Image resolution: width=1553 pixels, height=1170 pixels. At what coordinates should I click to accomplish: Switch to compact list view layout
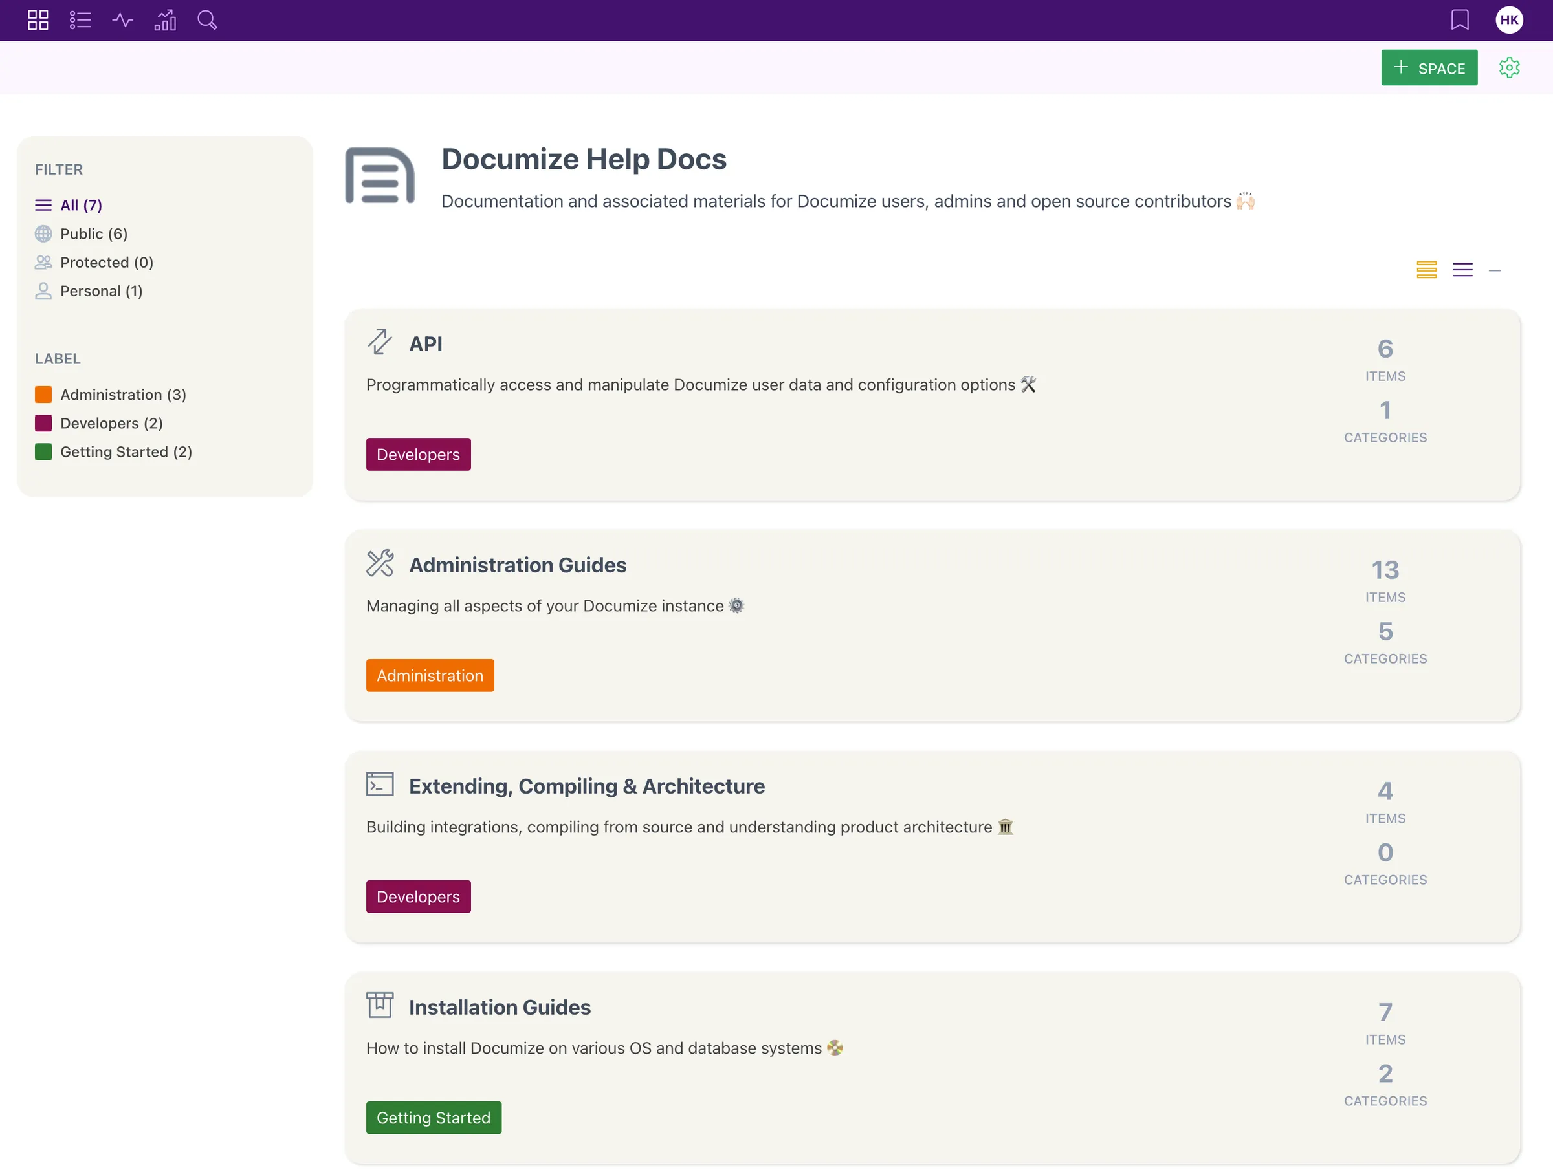pos(1463,270)
